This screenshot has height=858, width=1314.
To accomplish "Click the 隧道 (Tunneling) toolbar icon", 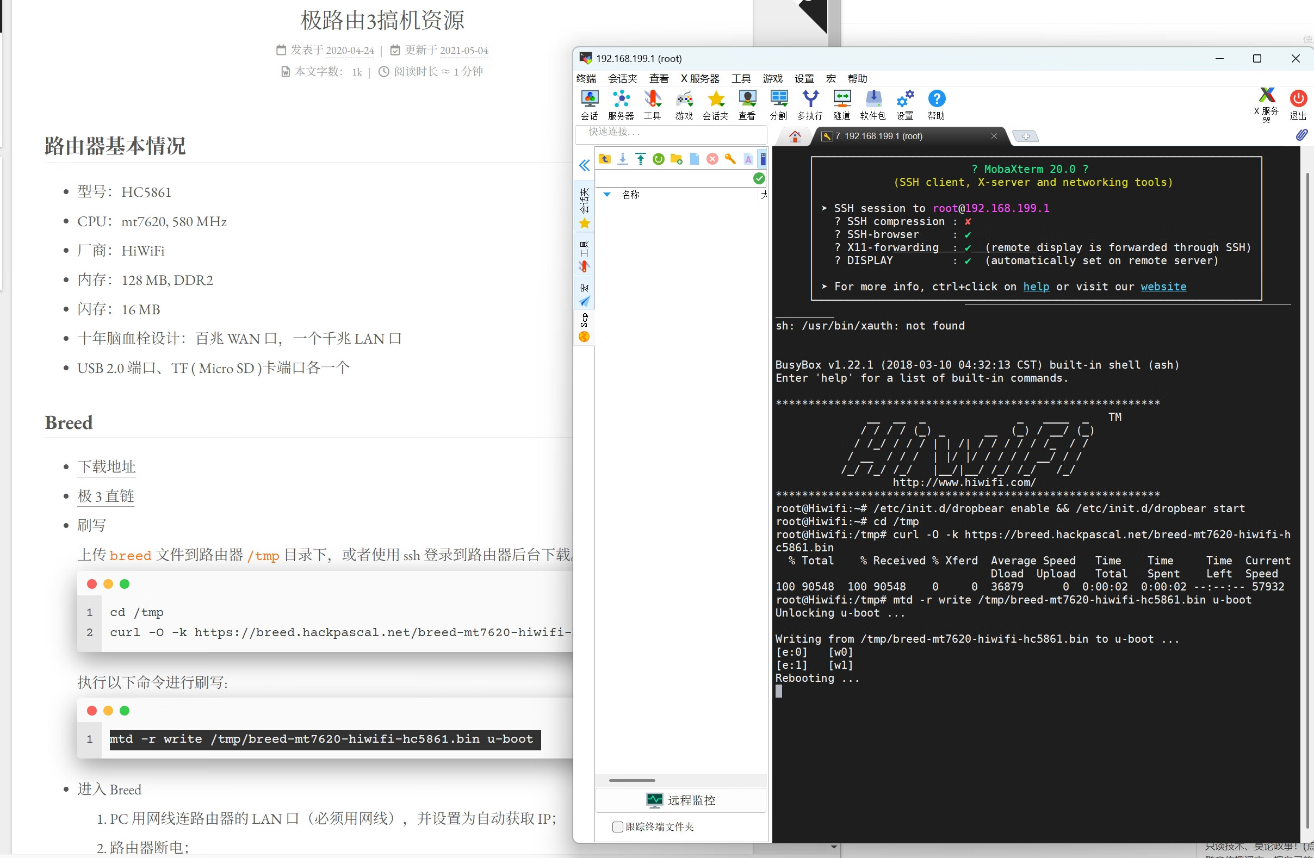I will click(841, 105).
